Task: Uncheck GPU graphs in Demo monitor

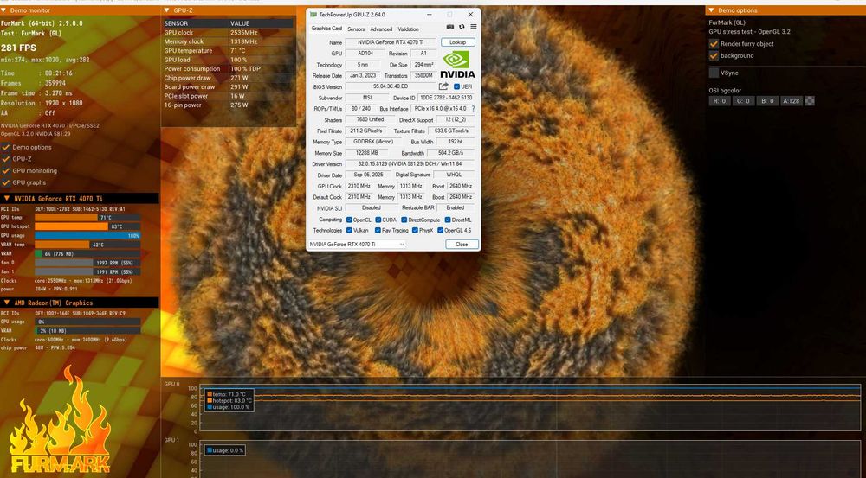Action: click(6, 182)
